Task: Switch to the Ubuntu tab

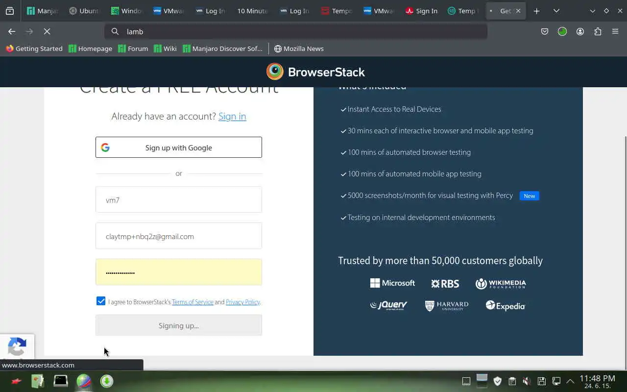Action: 84,11
